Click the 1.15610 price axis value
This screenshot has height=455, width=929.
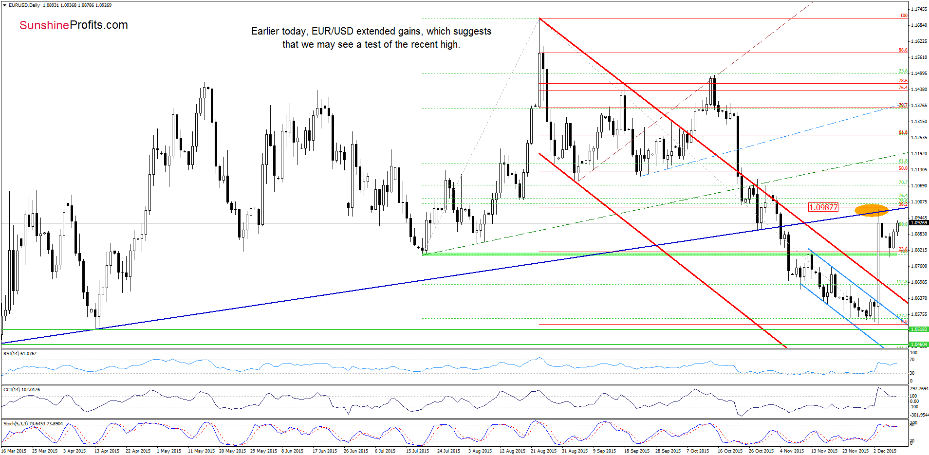pyautogui.click(x=919, y=57)
